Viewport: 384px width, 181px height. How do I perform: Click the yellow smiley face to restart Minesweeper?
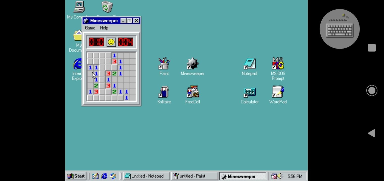pyautogui.click(x=111, y=42)
